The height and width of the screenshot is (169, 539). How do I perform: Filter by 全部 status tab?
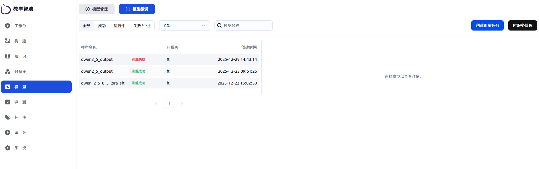(x=86, y=26)
